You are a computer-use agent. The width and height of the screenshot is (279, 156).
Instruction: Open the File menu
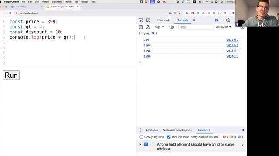tap(24, 2)
